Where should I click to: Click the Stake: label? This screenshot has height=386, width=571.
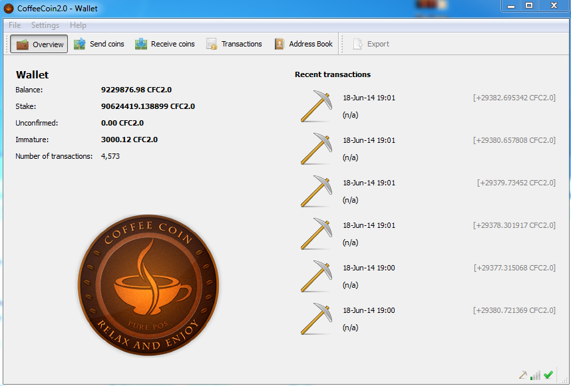tap(25, 106)
